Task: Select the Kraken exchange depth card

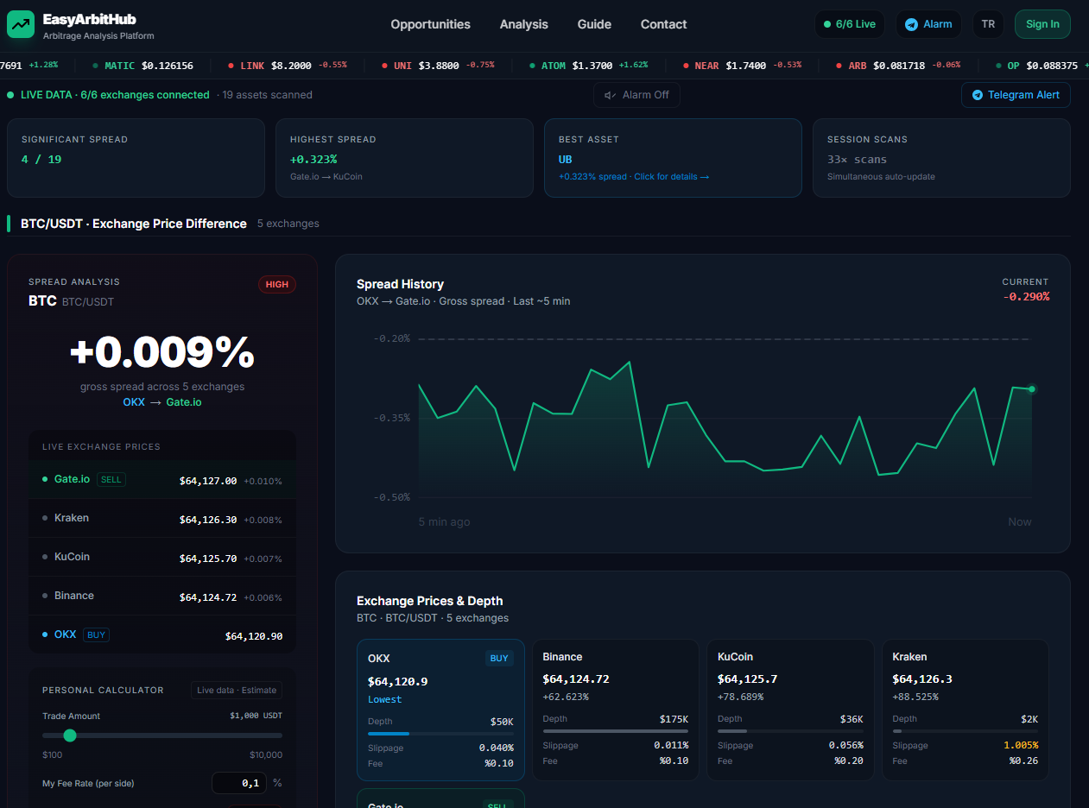Action: tap(965, 710)
